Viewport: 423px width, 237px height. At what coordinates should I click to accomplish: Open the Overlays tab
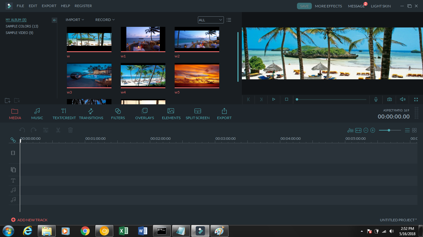coord(145,114)
